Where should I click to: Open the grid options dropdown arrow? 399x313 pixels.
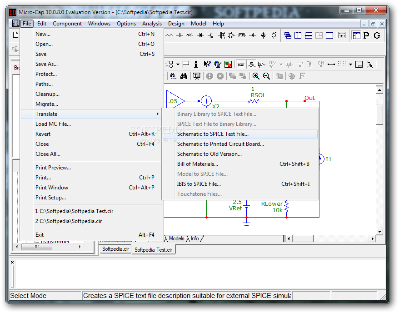(x=350, y=65)
